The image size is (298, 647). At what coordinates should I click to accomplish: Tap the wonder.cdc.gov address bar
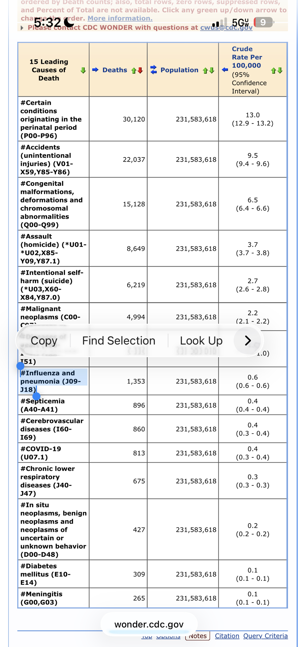pos(149,624)
